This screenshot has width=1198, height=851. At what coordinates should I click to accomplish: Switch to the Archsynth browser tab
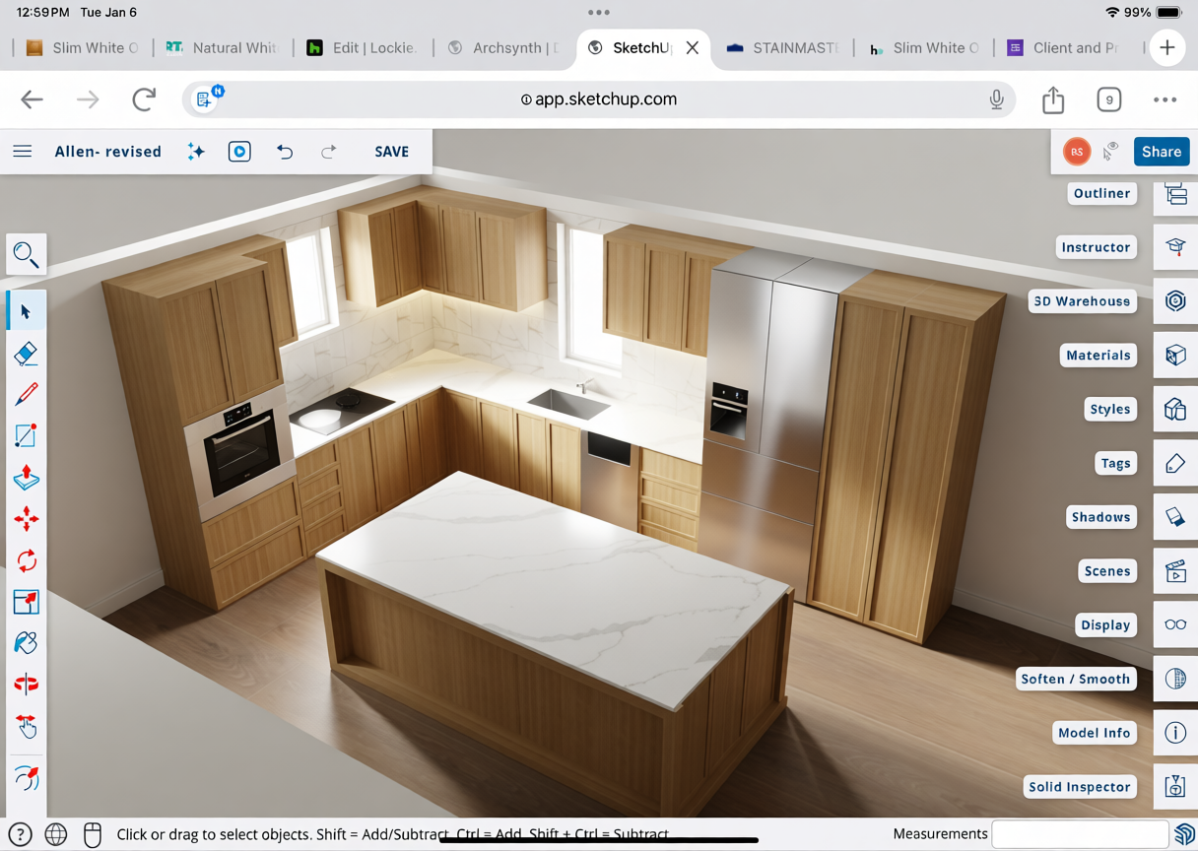504,48
